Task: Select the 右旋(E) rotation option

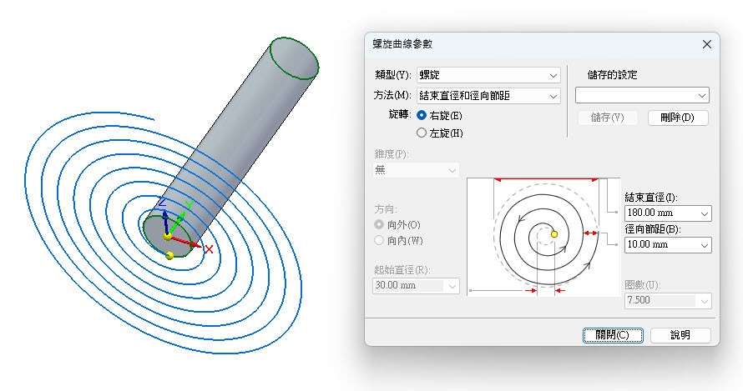Action: pyautogui.click(x=422, y=115)
